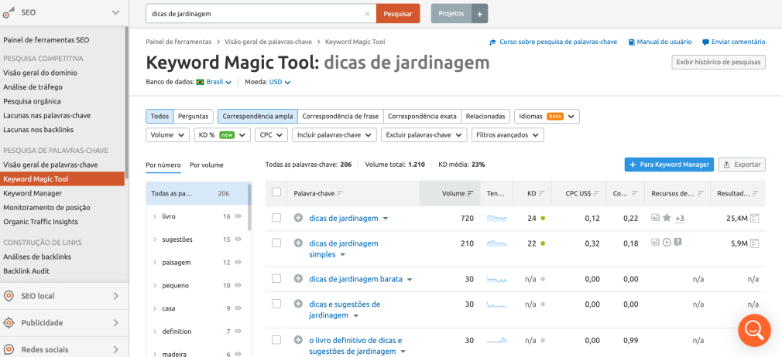
Task: Open Manual do usuário link
Action: (660, 42)
